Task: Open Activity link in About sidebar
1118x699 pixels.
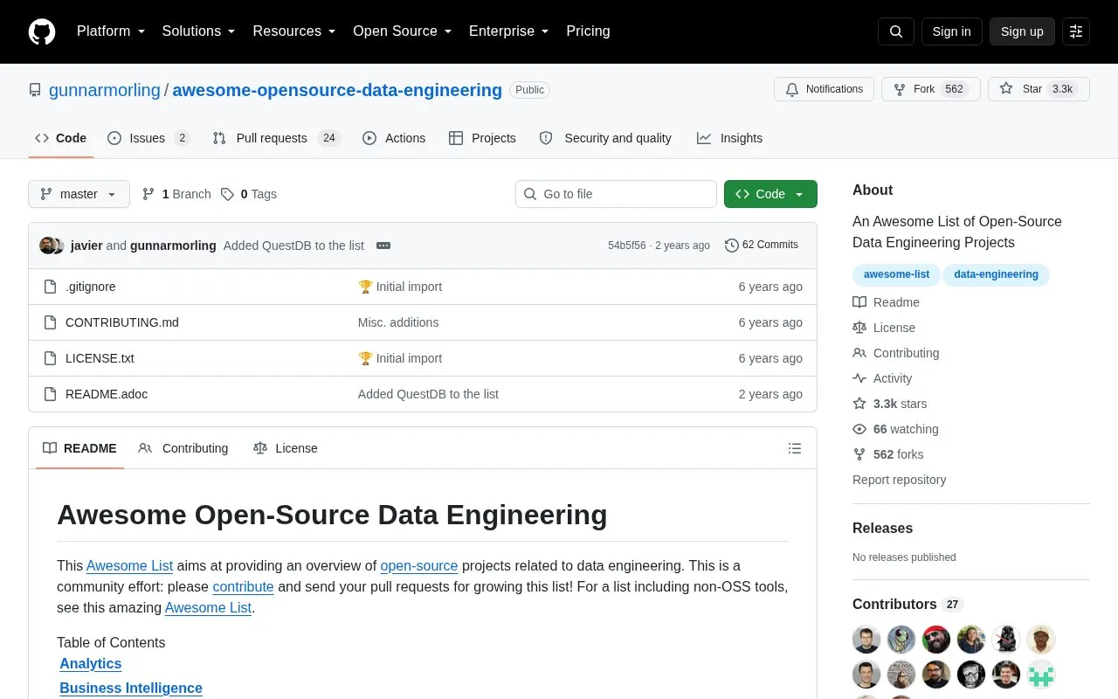Action: pos(882,378)
